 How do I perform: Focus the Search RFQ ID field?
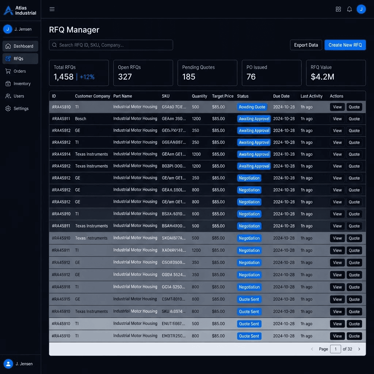111,45
